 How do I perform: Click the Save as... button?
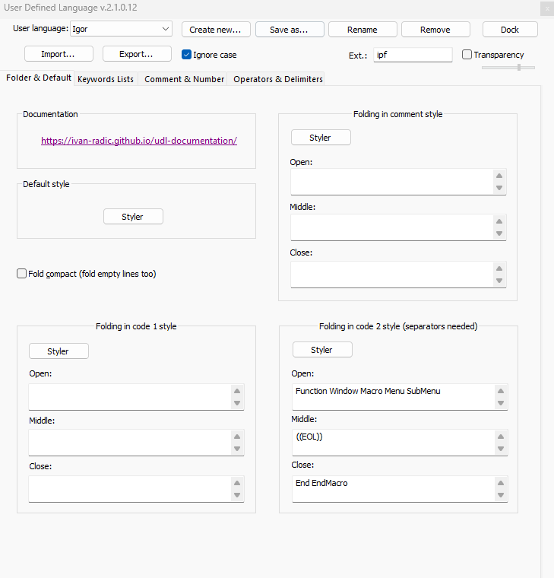[289, 30]
